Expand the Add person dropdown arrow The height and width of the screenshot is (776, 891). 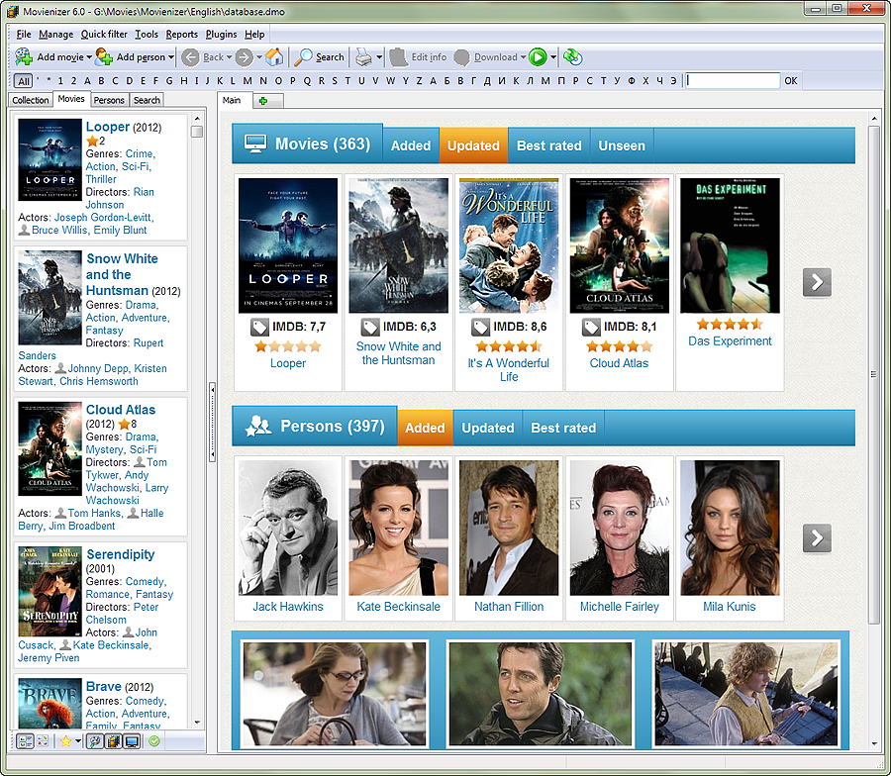(171, 57)
